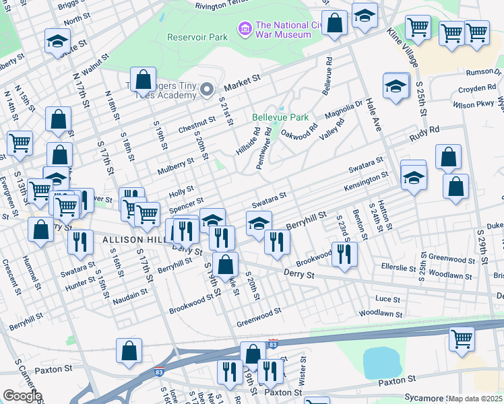Image resolution: width=504 pixels, height=404 pixels.
Task: Open shopping cart marker beside Kline Village label
Action: 418,29
